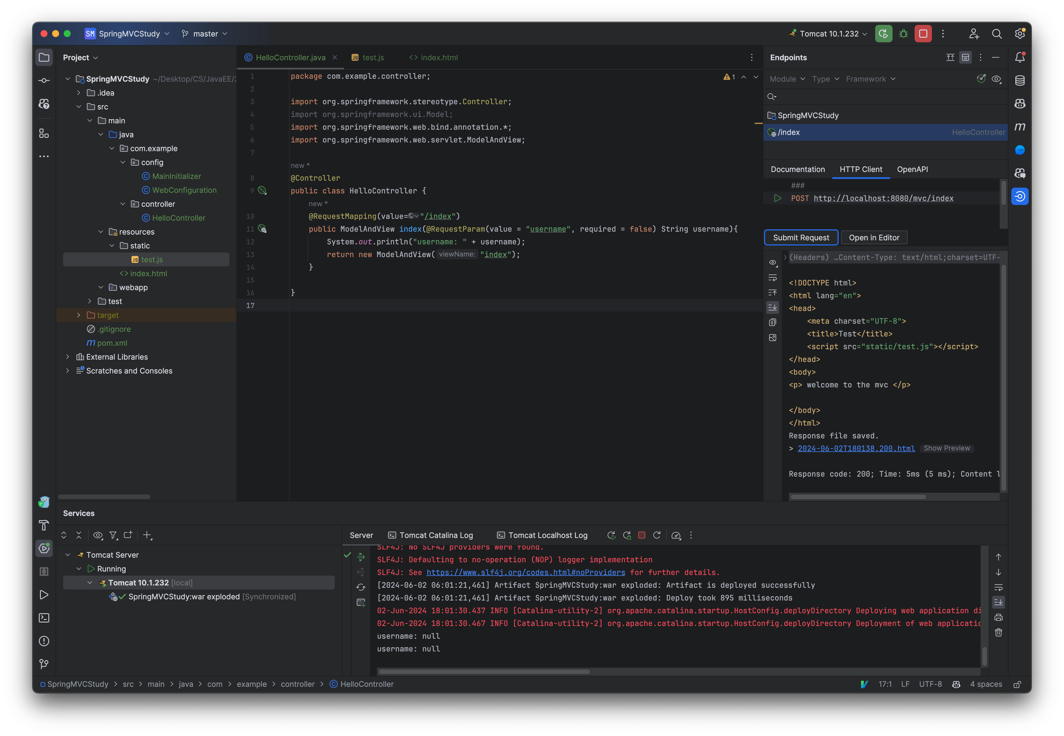Open Search Everywhere magnifier icon
This screenshot has width=1064, height=736.
pyautogui.click(x=997, y=34)
